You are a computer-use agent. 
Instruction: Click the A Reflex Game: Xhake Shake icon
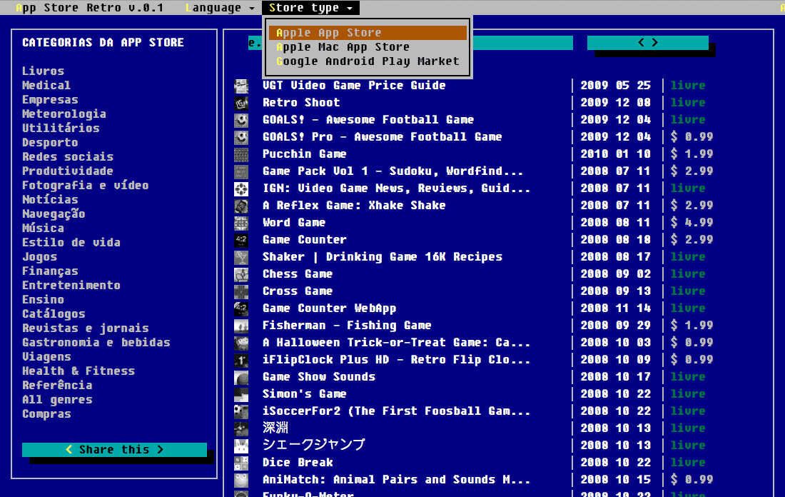241,206
